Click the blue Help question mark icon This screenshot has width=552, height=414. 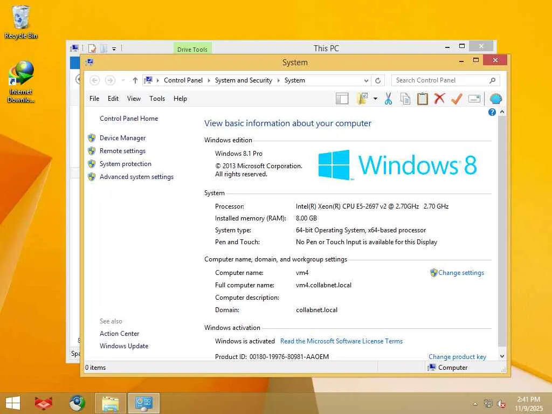coord(492,112)
